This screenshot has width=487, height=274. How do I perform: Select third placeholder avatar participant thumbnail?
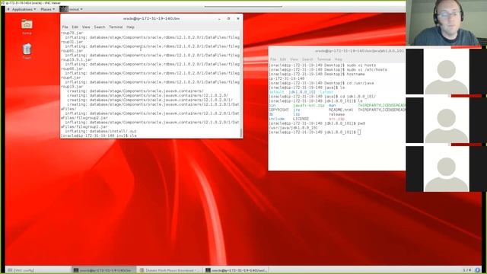point(447,169)
